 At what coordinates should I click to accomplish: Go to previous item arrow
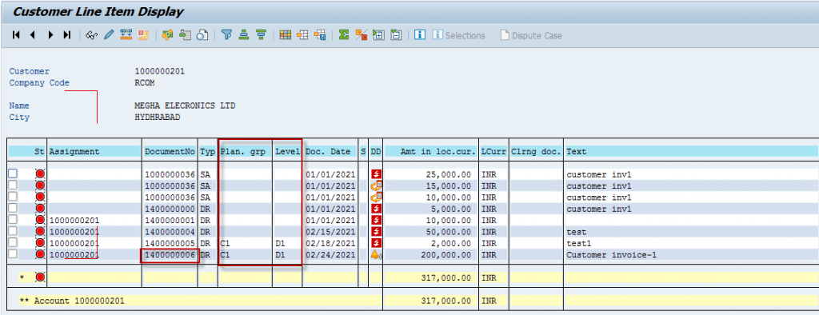point(32,35)
